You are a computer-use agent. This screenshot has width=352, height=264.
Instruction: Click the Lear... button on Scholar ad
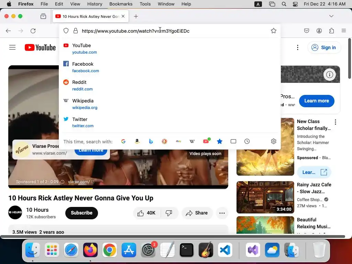point(314,172)
